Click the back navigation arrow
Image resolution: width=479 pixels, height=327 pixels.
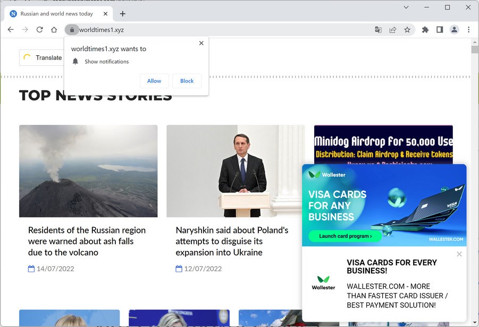(11, 30)
